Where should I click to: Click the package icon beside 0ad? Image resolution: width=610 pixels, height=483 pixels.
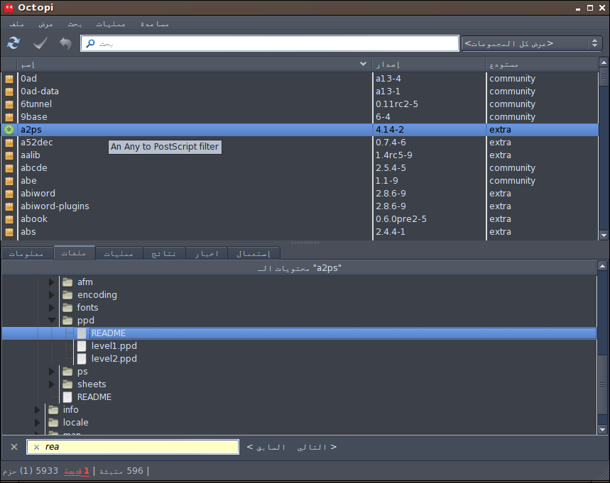coord(9,79)
